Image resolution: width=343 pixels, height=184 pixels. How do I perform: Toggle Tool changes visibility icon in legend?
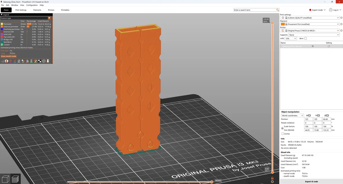pyautogui.click(x=23, y=61)
